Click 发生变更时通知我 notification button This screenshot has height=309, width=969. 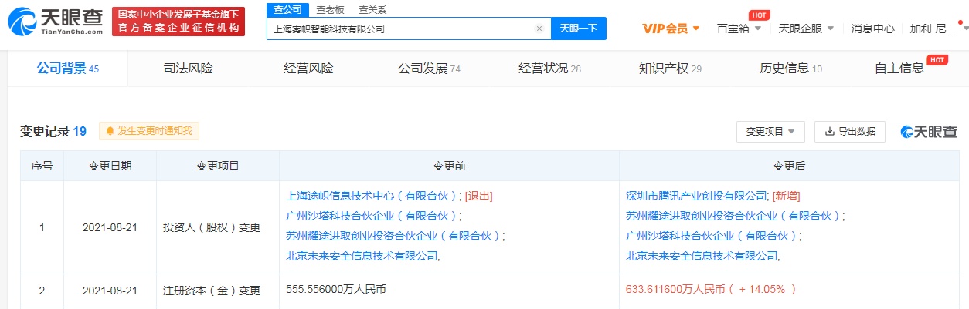pyautogui.click(x=149, y=131)
